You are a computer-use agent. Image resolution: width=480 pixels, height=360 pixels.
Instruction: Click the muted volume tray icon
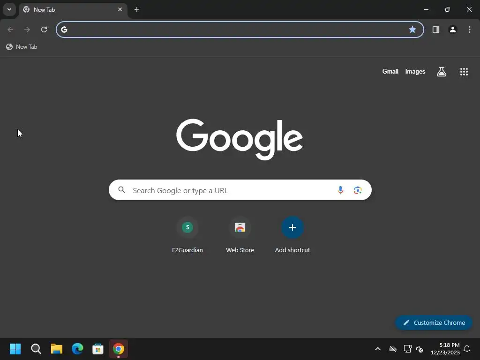pos(420,349)
